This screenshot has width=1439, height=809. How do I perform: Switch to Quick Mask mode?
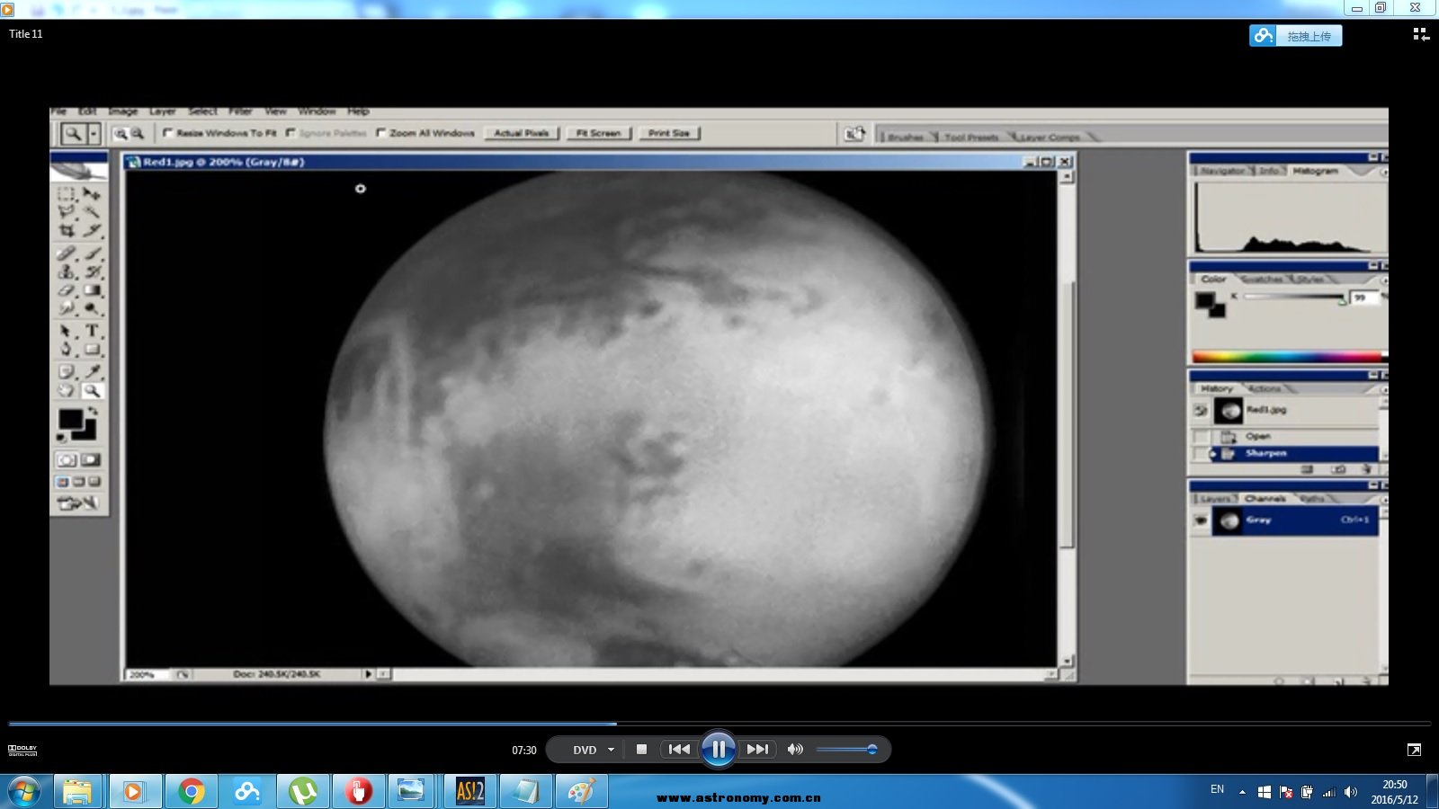tap(91, 459)
